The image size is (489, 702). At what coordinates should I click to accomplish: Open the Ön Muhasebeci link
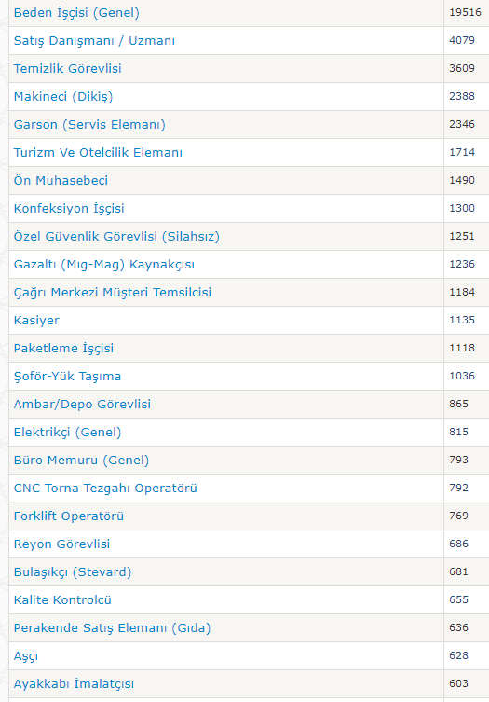pos(61,181)
